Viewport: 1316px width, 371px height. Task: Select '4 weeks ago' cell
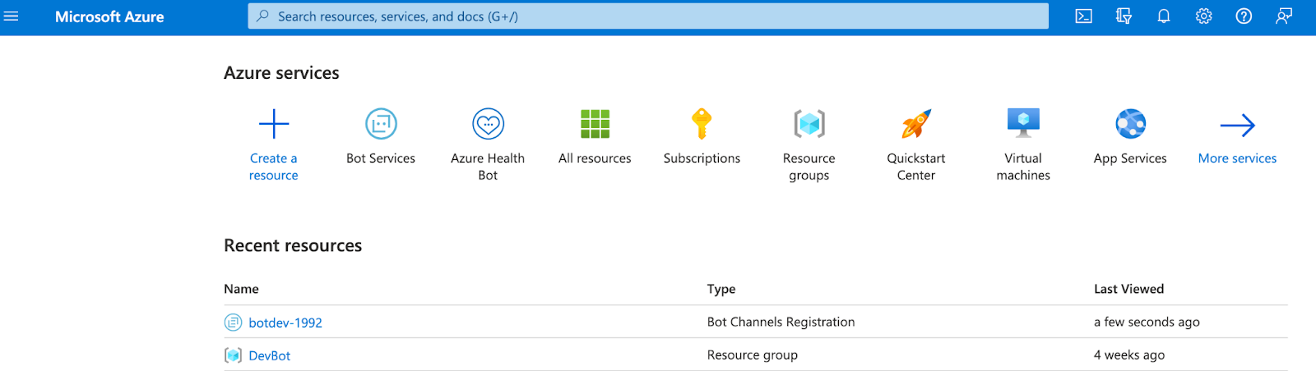1129,355
